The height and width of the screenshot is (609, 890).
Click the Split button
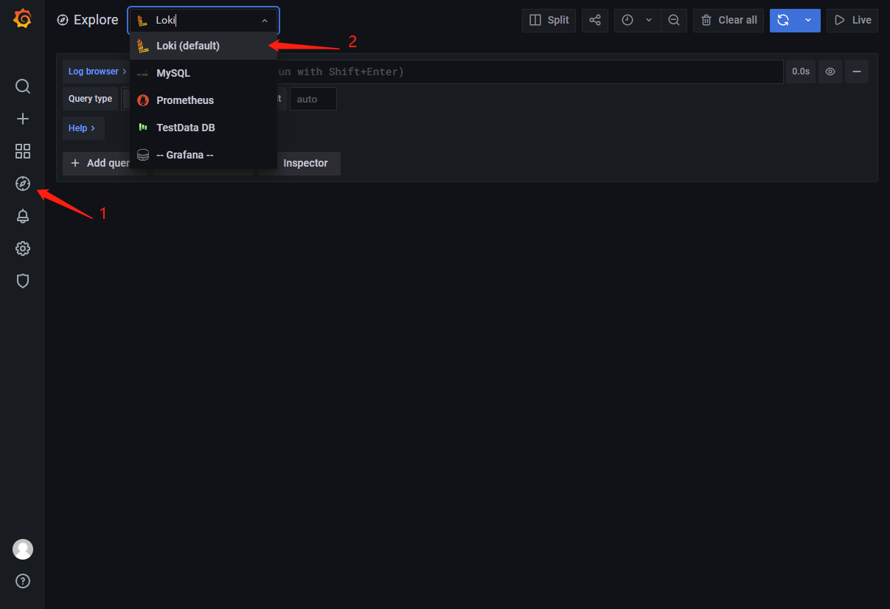coord(549,21)
